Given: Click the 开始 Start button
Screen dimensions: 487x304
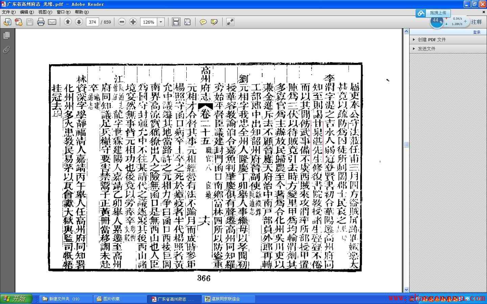Looking at the screenshot, I should (16, 299).
